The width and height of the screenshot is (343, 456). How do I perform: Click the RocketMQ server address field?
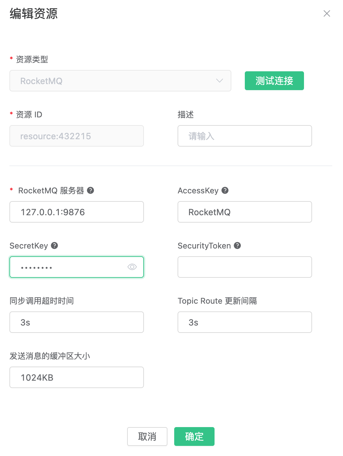(x=77, y=212)
